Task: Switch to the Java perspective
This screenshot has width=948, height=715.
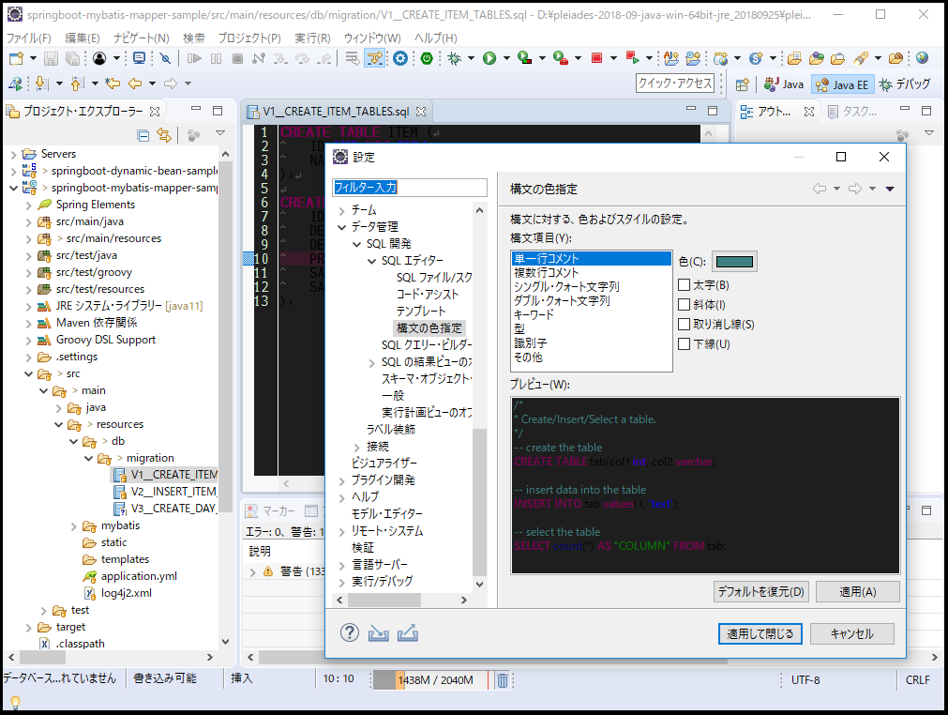Action: pos(784,84)
